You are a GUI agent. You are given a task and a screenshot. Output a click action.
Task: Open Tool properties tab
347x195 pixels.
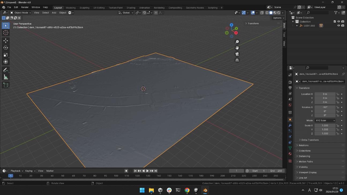(x=290, y=75)
